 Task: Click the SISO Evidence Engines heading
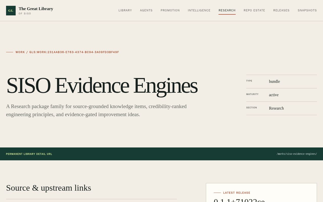(x=102, y=85)
